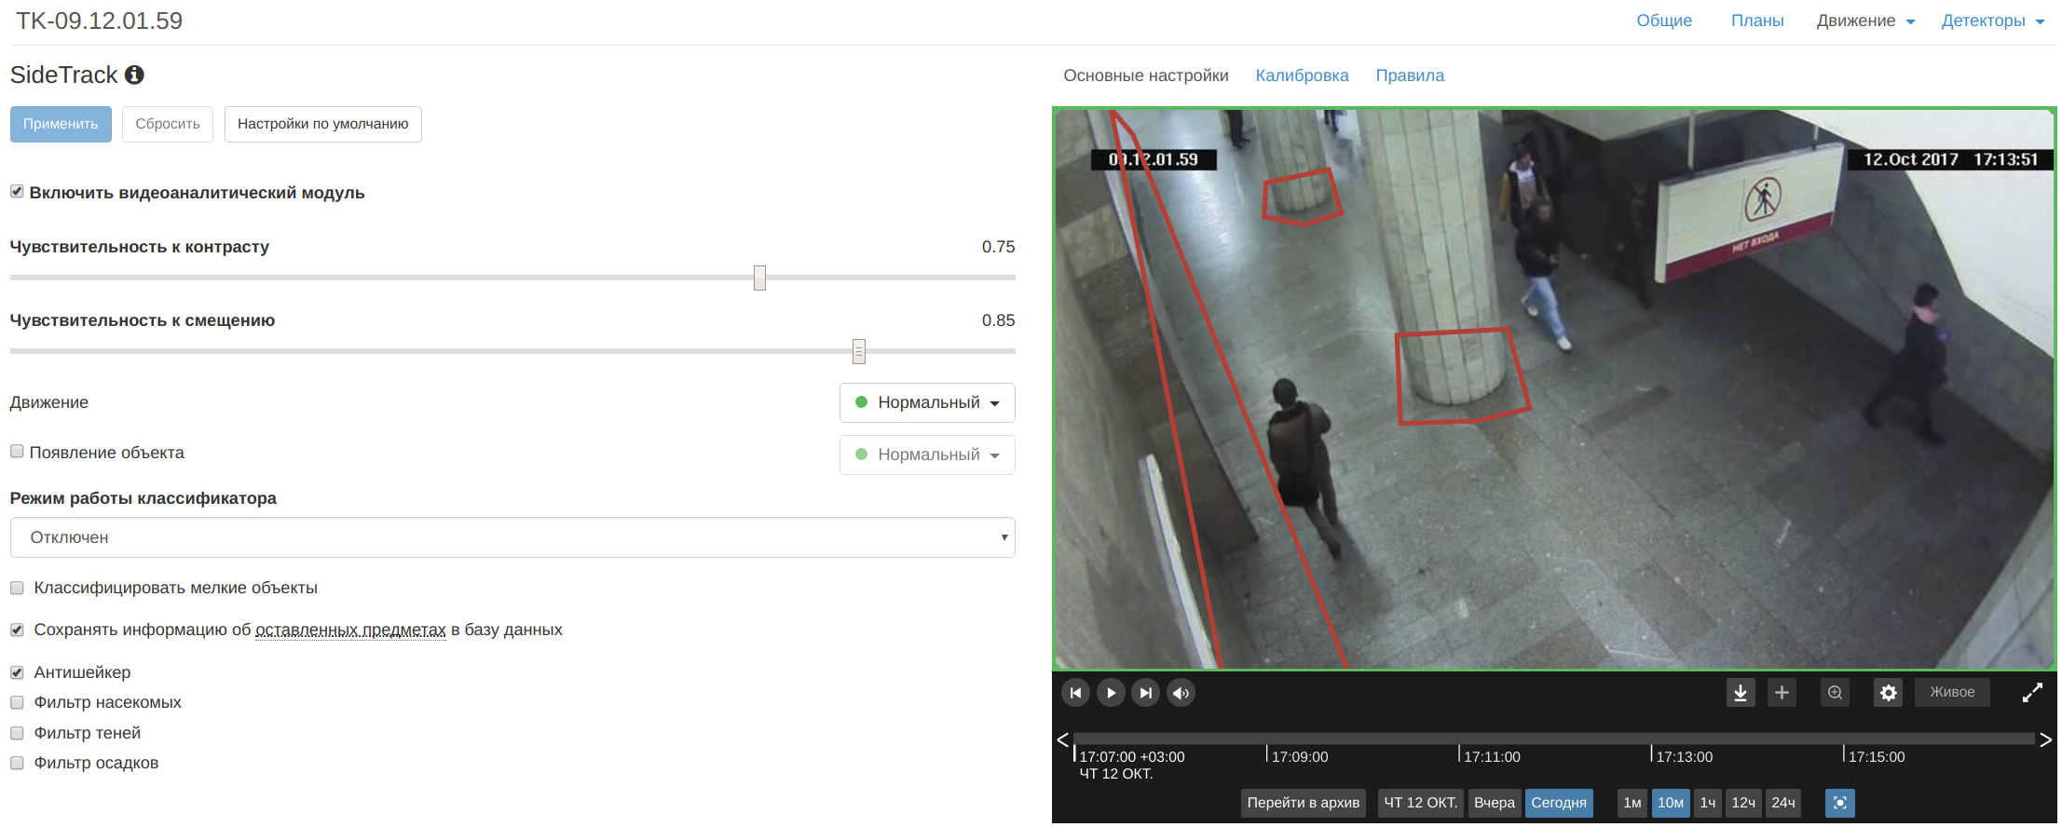Toggle 'Включить видеоаналитический модуль' checkbox
Screen dimensions: 2062x827
17,192
